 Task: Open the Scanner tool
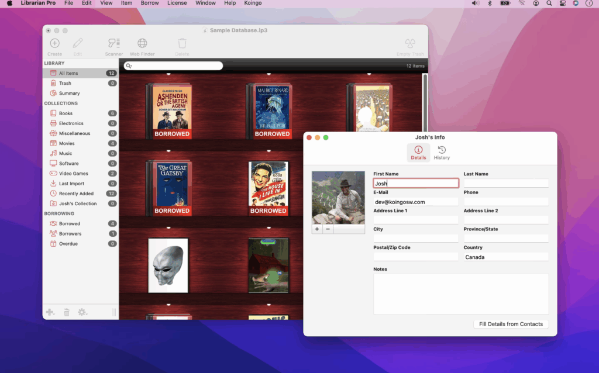click(x=113, y=43)
